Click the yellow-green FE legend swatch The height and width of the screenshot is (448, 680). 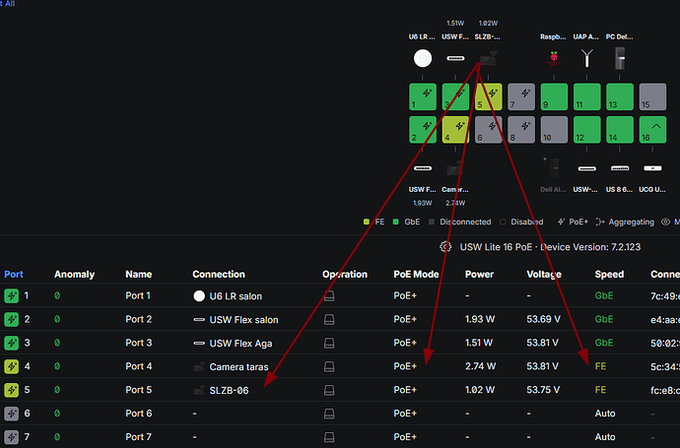coord(367,224)
